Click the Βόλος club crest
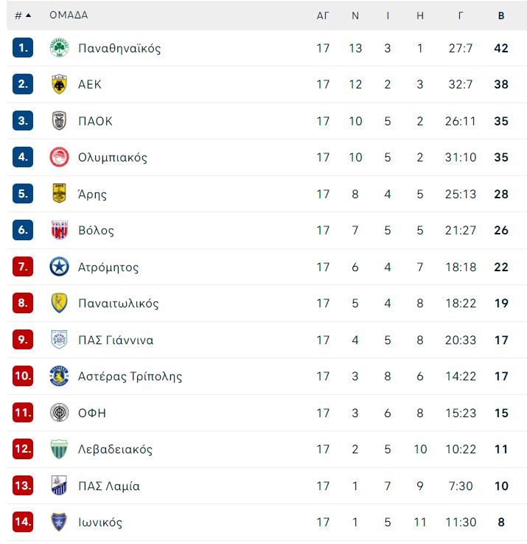The image size is (527, 544). tap(59, 230)
